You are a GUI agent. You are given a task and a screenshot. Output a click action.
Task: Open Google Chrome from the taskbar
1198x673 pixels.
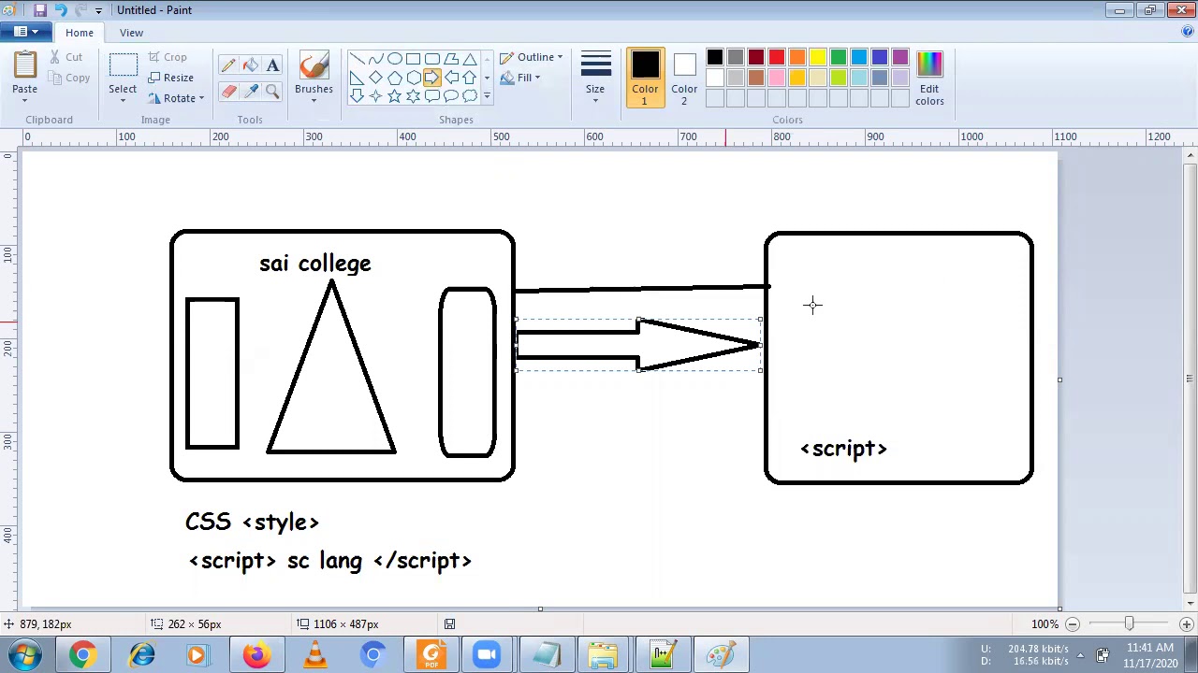point(82,654)
